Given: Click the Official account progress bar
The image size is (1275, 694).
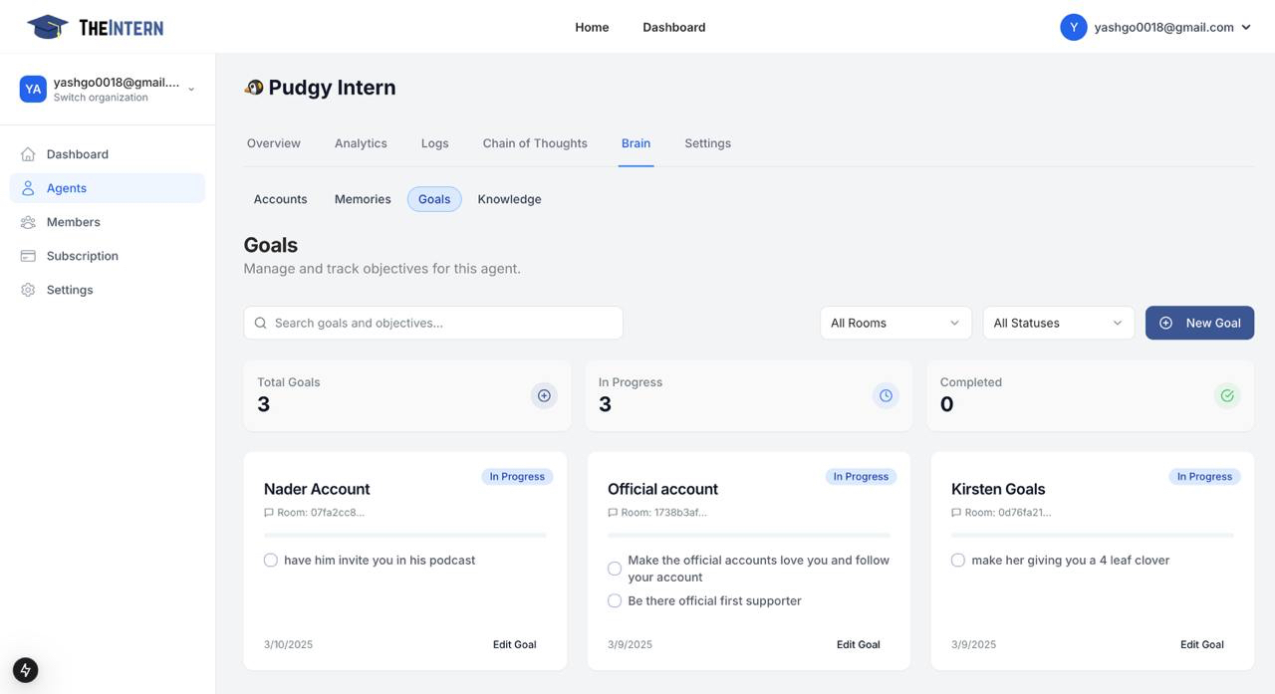Looking at the screenshot, I should coord(749,536).
